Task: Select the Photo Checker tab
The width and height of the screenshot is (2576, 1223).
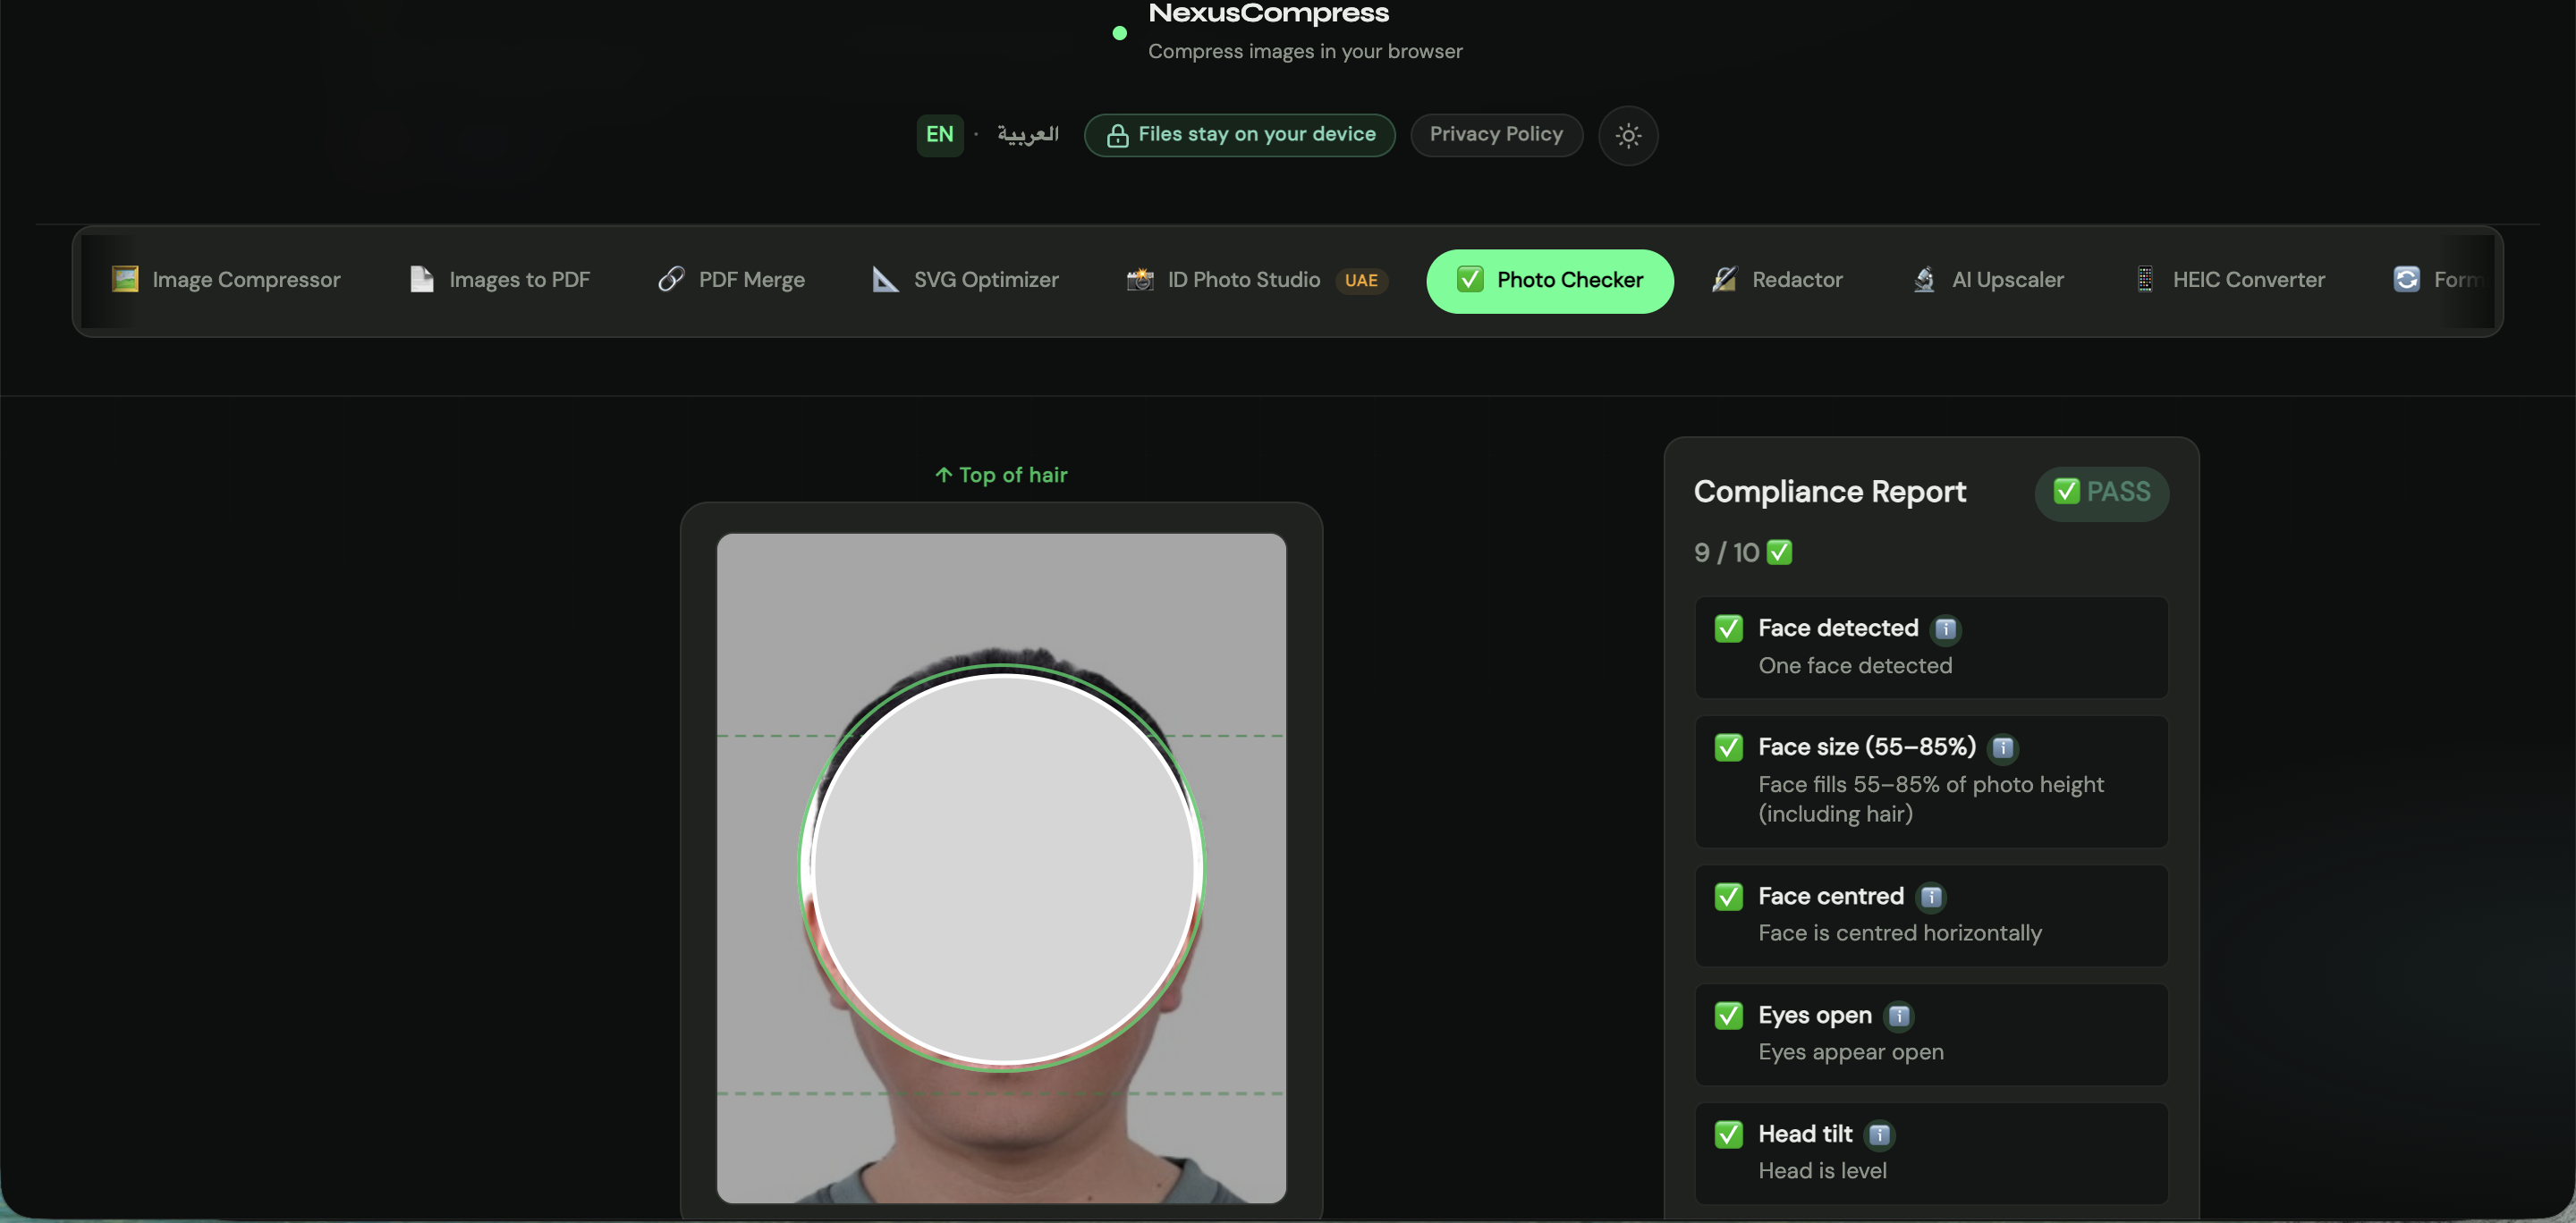Action: pyautogui.click(x=1549, y=280)
